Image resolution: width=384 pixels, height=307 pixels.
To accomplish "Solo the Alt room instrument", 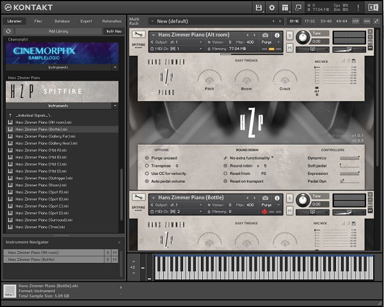I will 289,35.
